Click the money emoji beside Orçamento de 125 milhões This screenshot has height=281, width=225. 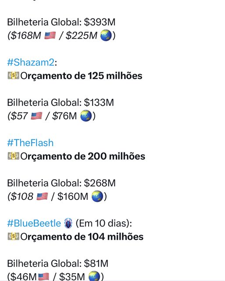click(x=13, y=76)
